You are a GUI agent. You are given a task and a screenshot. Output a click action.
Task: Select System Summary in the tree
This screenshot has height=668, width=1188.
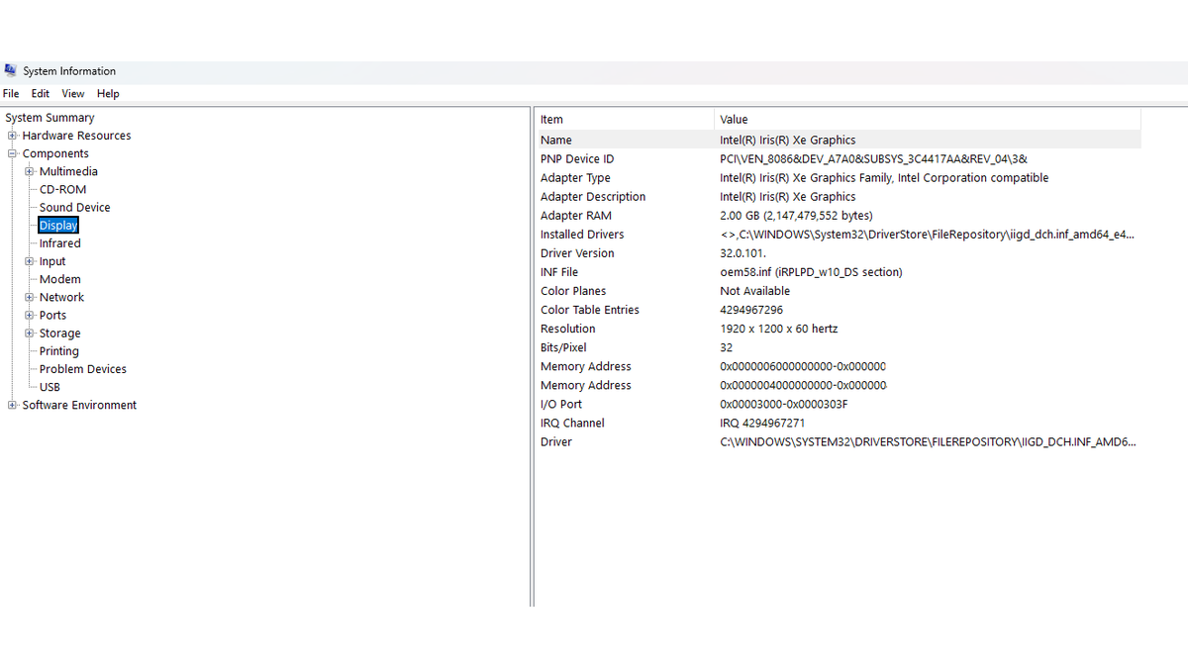[x=49, y=118]
